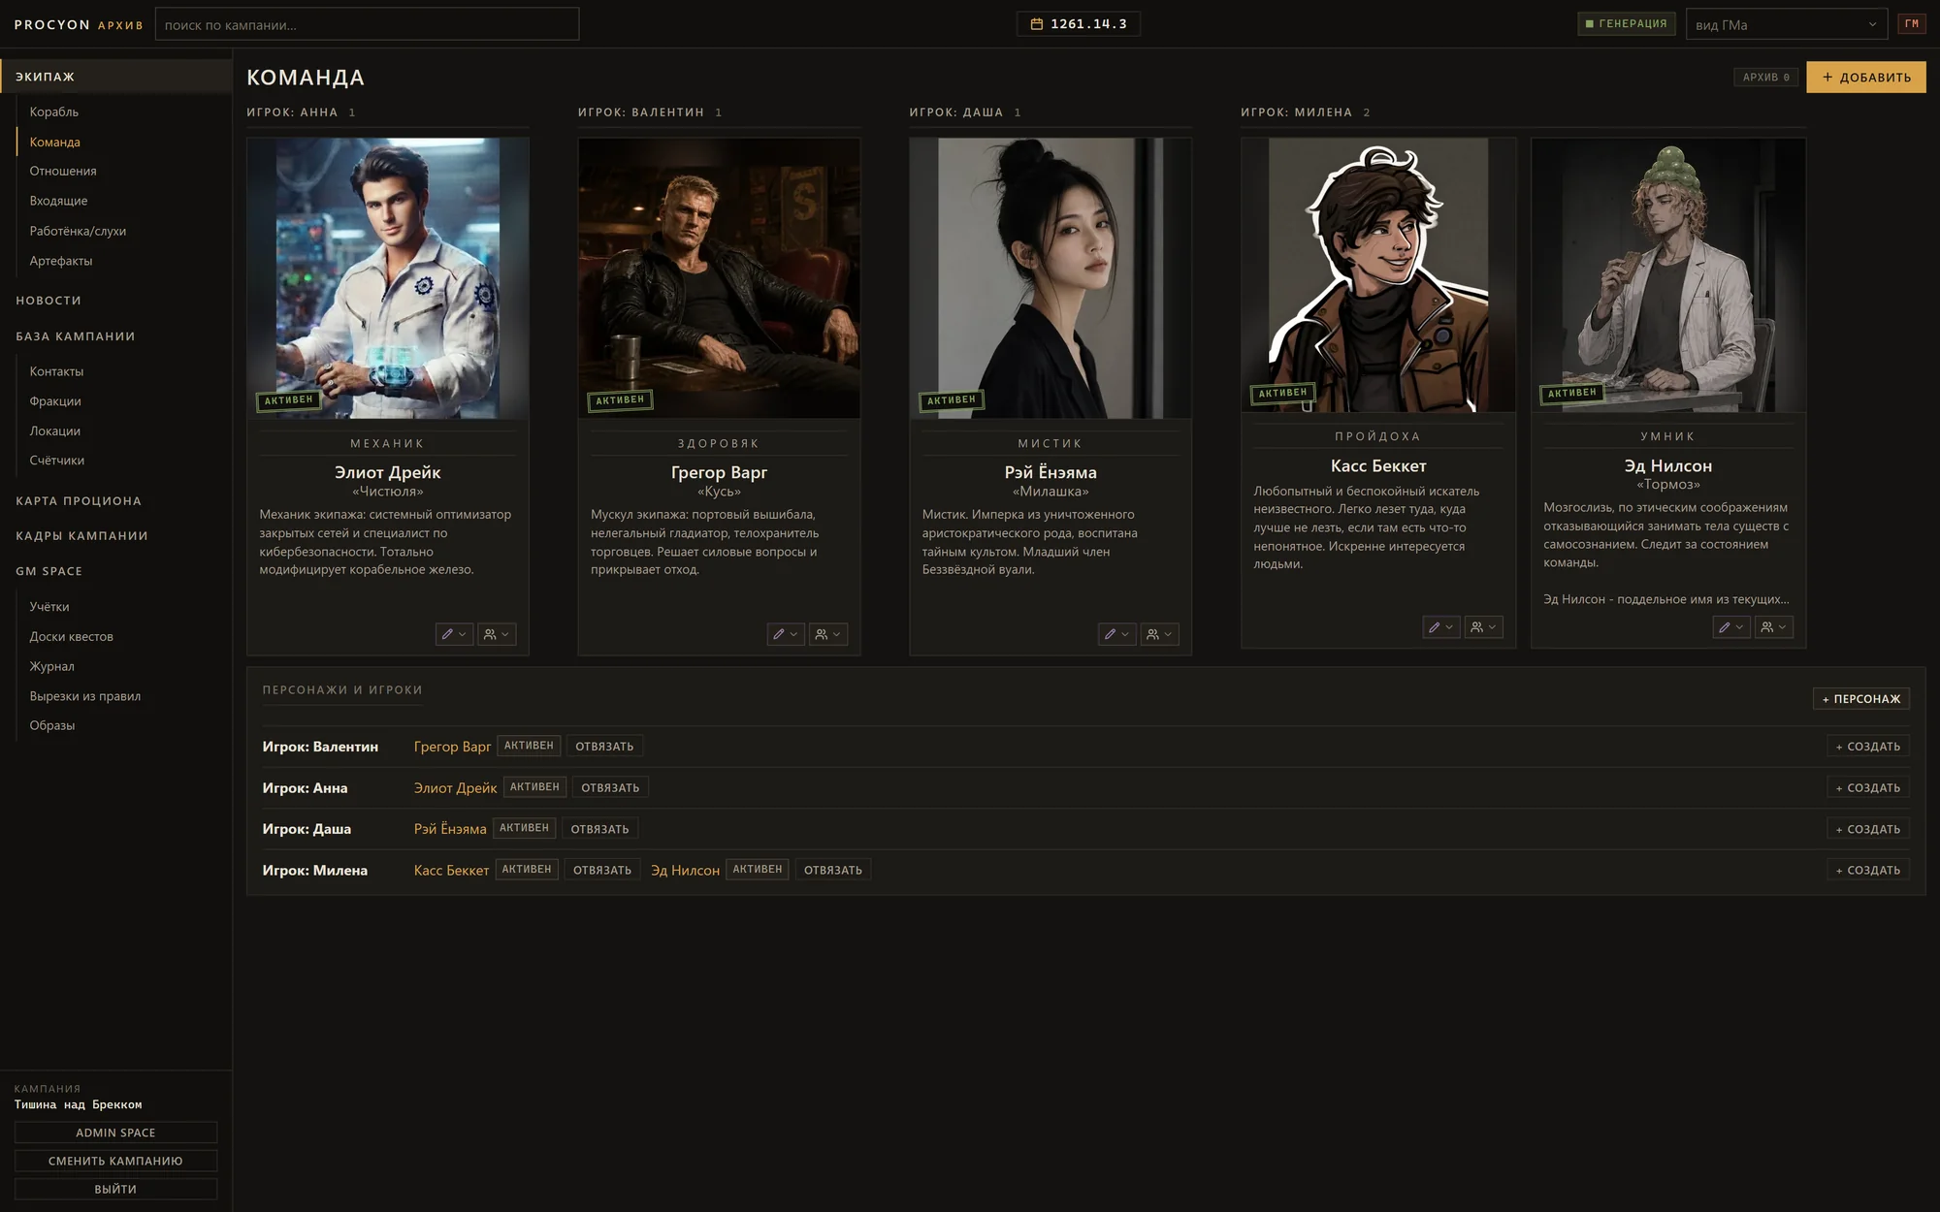Click the + ПЕРСОНАЖ button
This screenshot has width=1940, height=1212.
point(1860,699)
